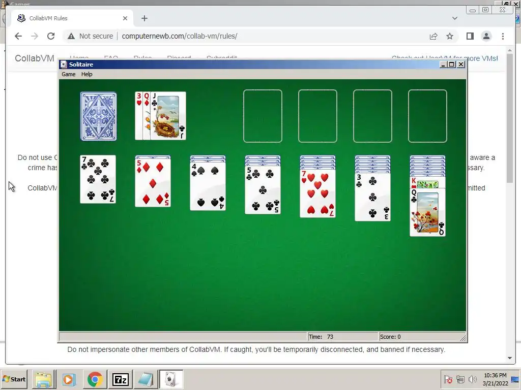Close the CollabVM Rules browser tab
The height and width of the screenshot is (390, 521).
125,18
